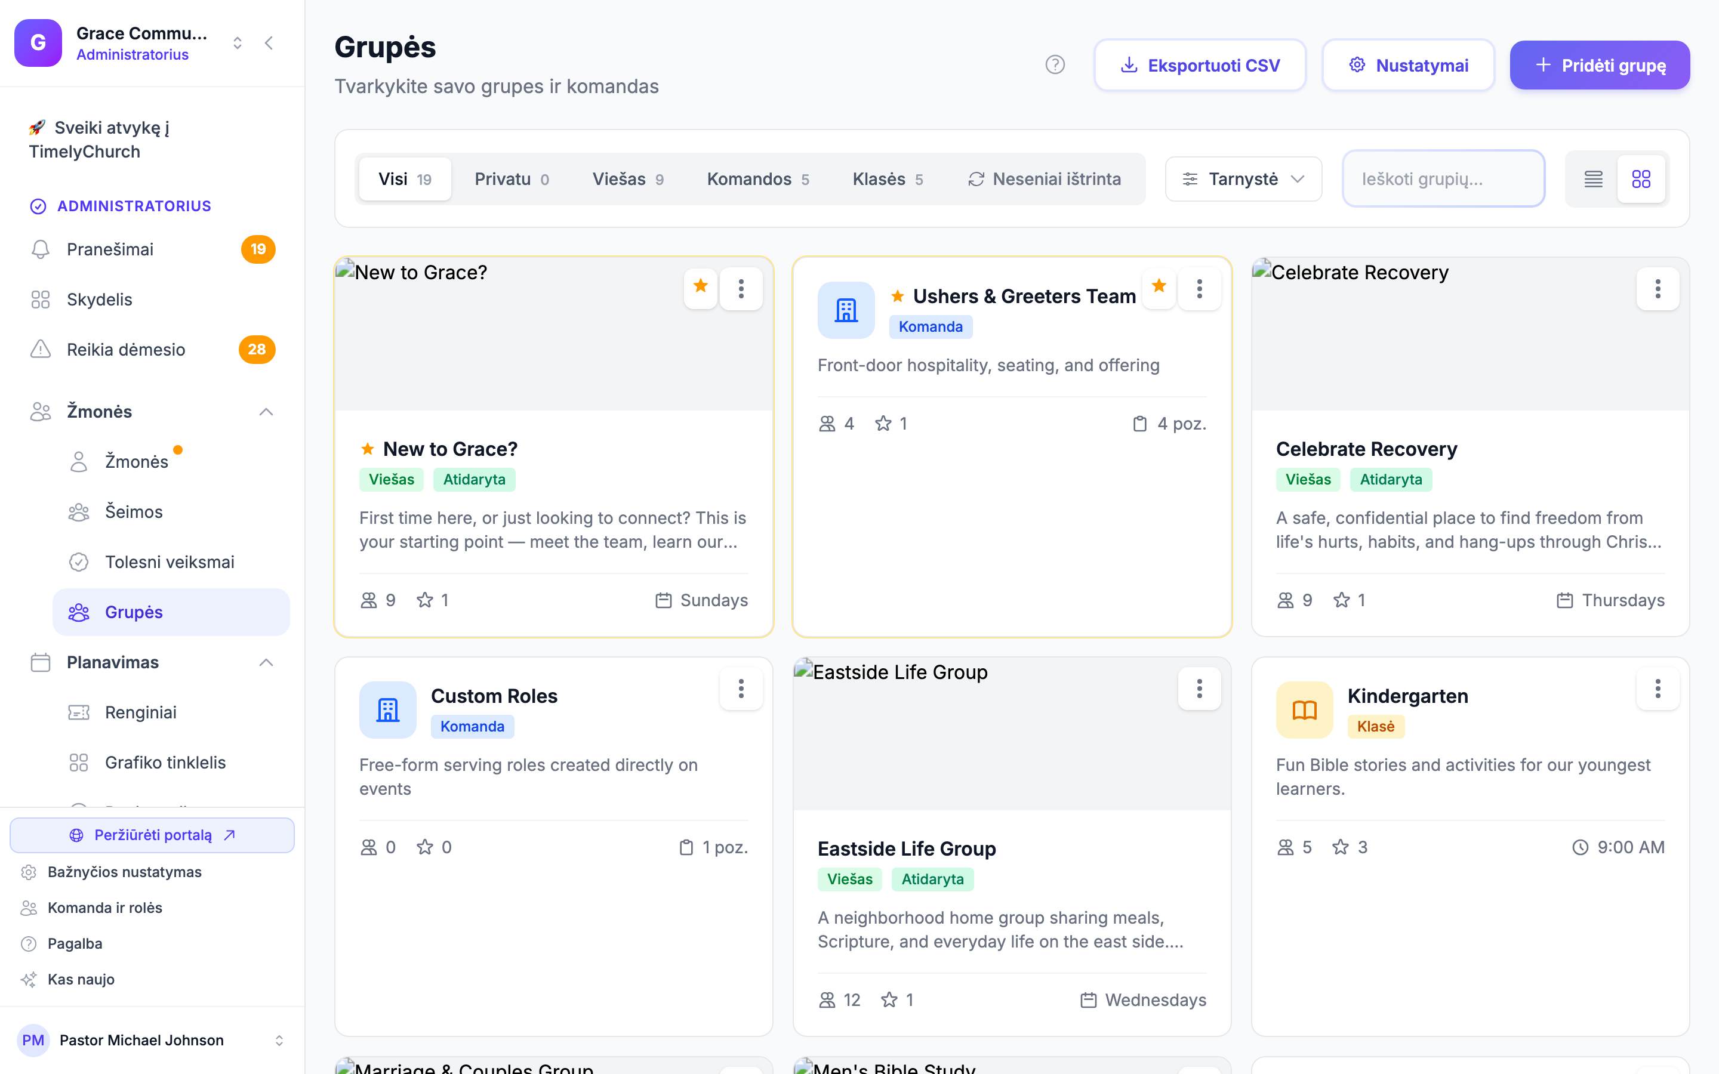Click the 28 badge on Reikia dėmesio
Viewport: 1719px width, 1074px height.
[257, 350]
